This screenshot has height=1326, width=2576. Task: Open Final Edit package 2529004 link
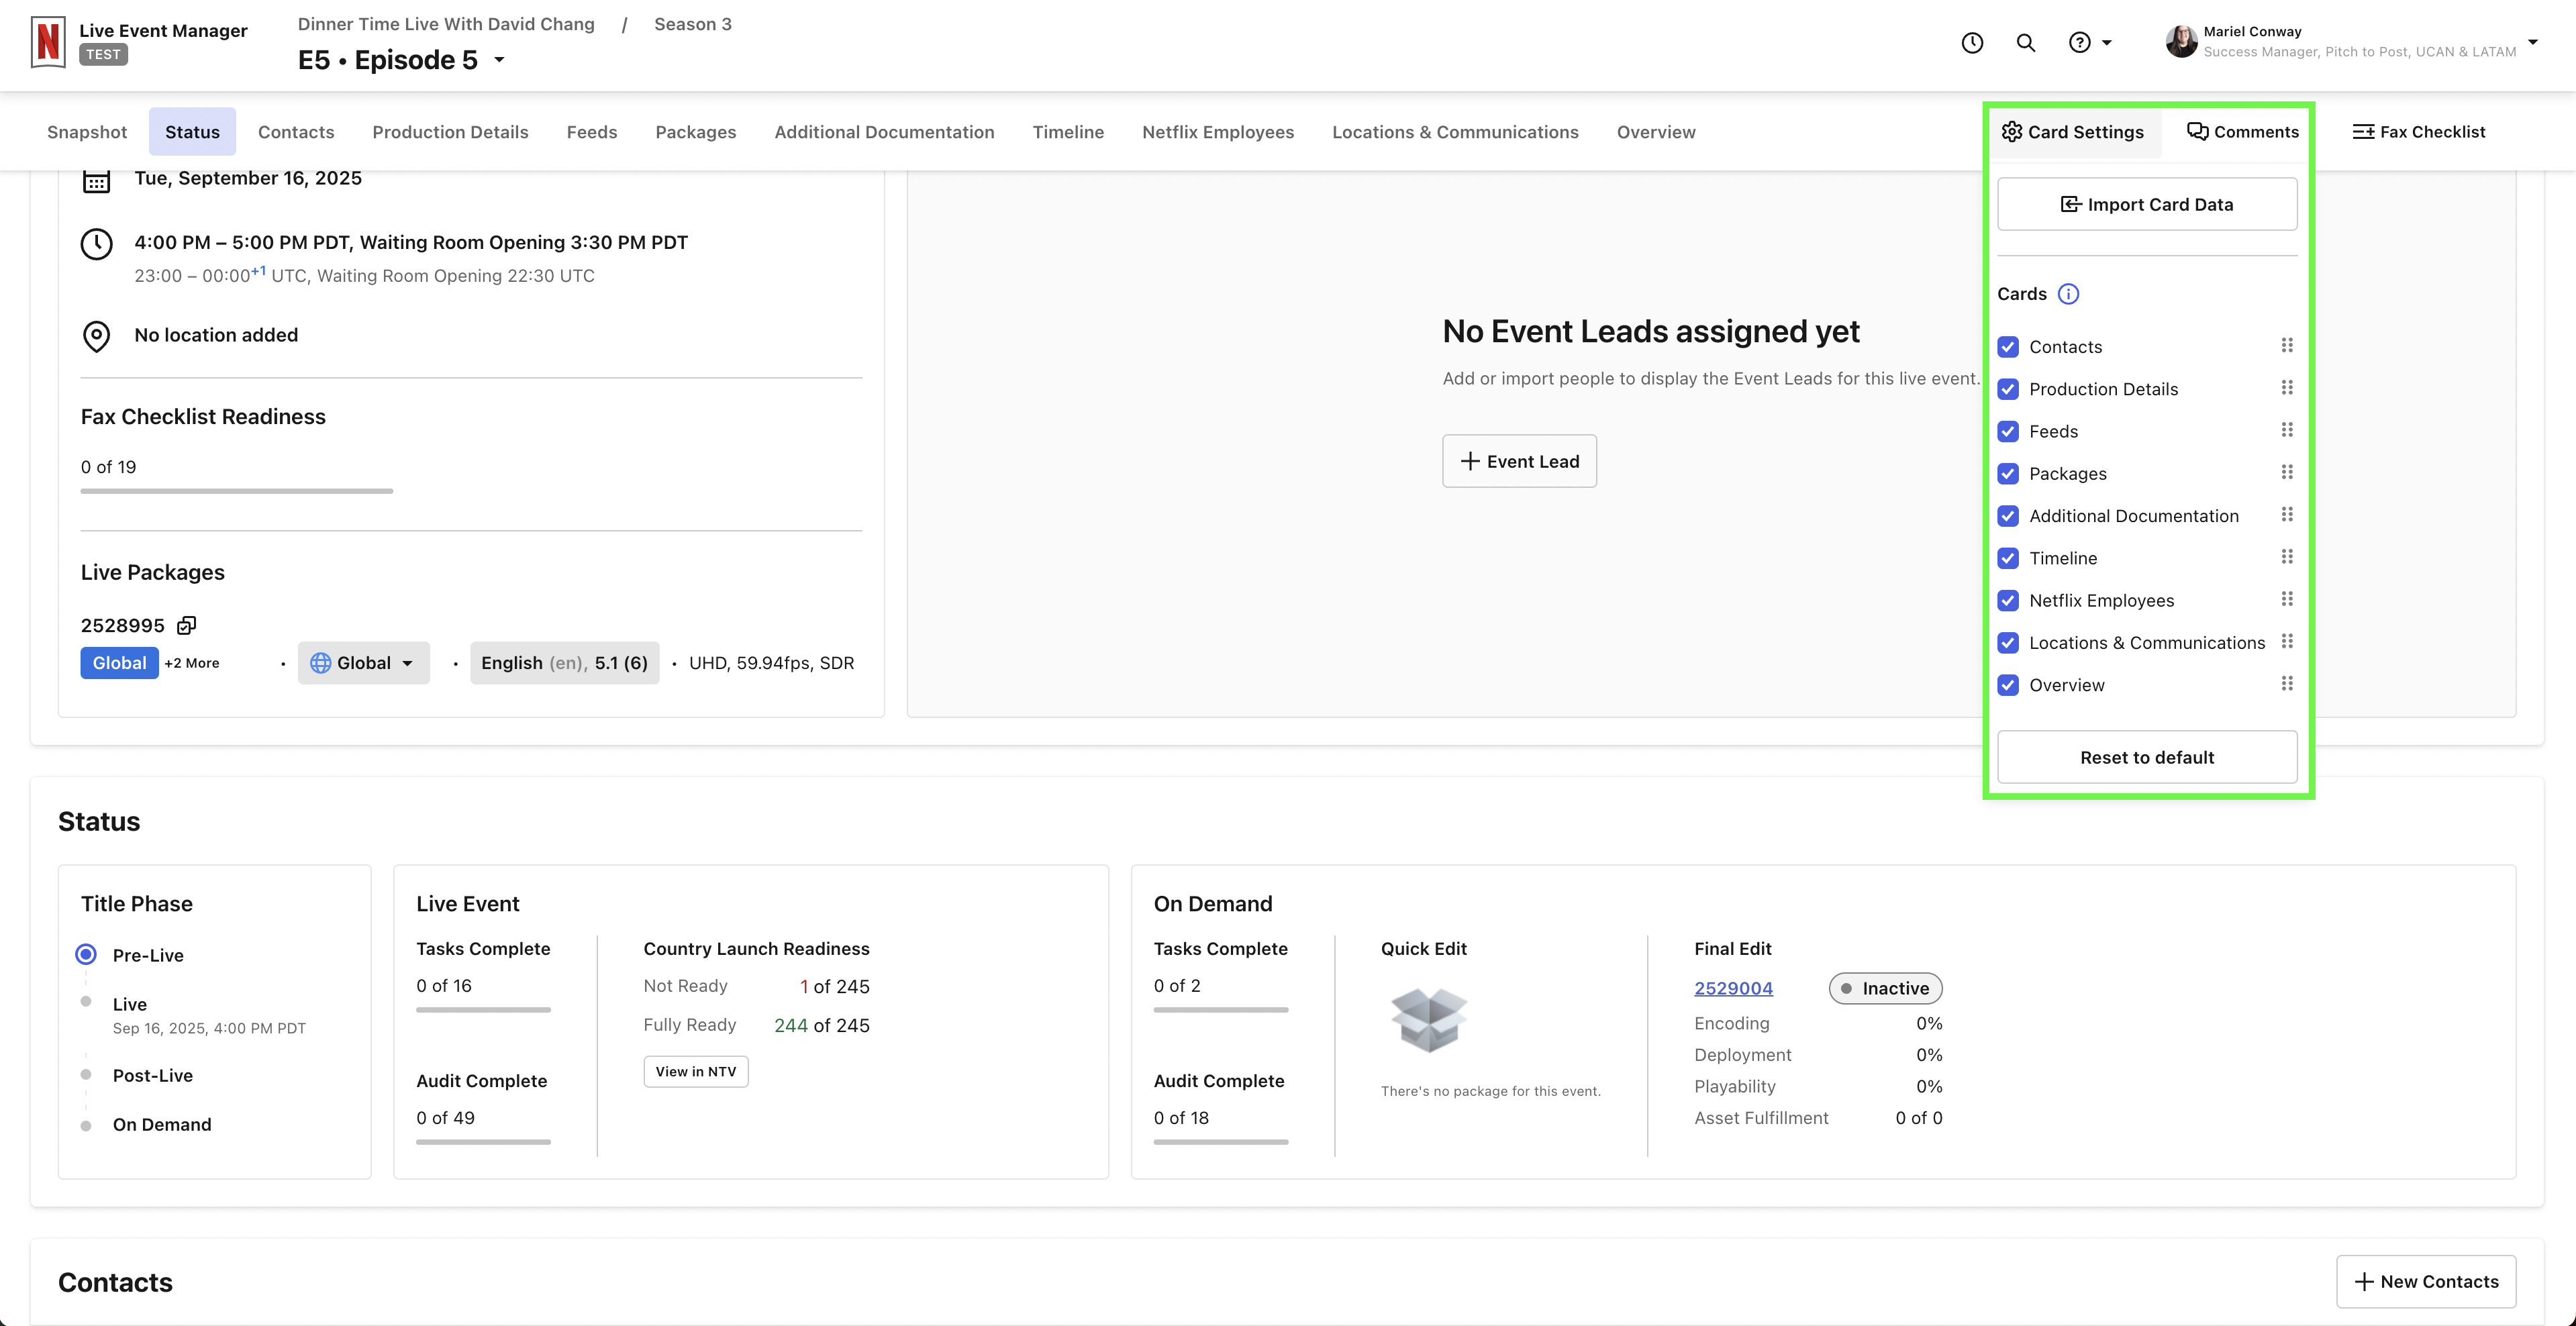(1733, 988)
